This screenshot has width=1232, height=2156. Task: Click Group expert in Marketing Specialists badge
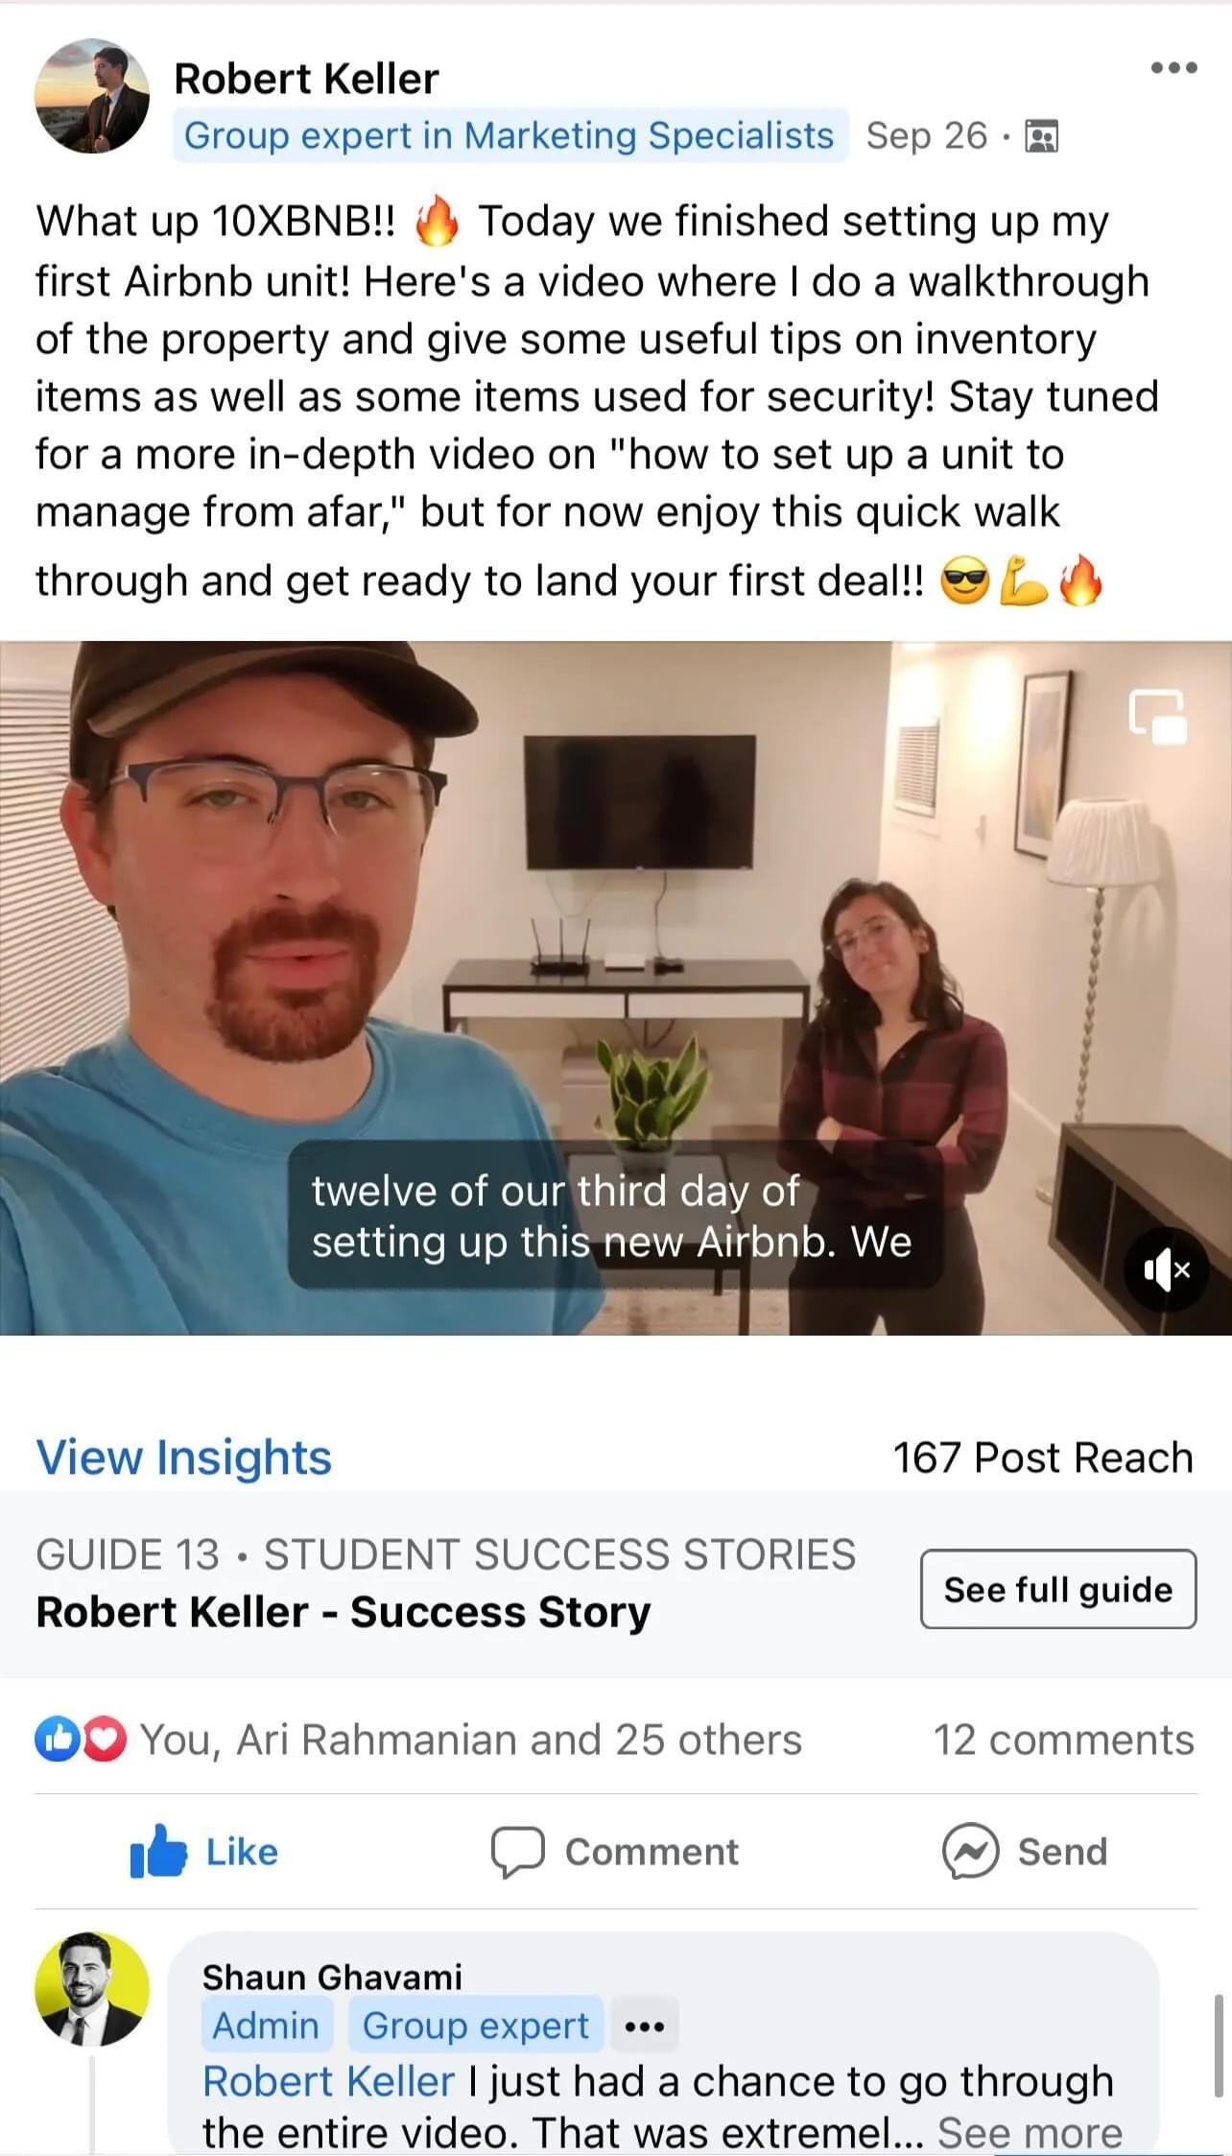pyautogui.click(x=509, y=135)
